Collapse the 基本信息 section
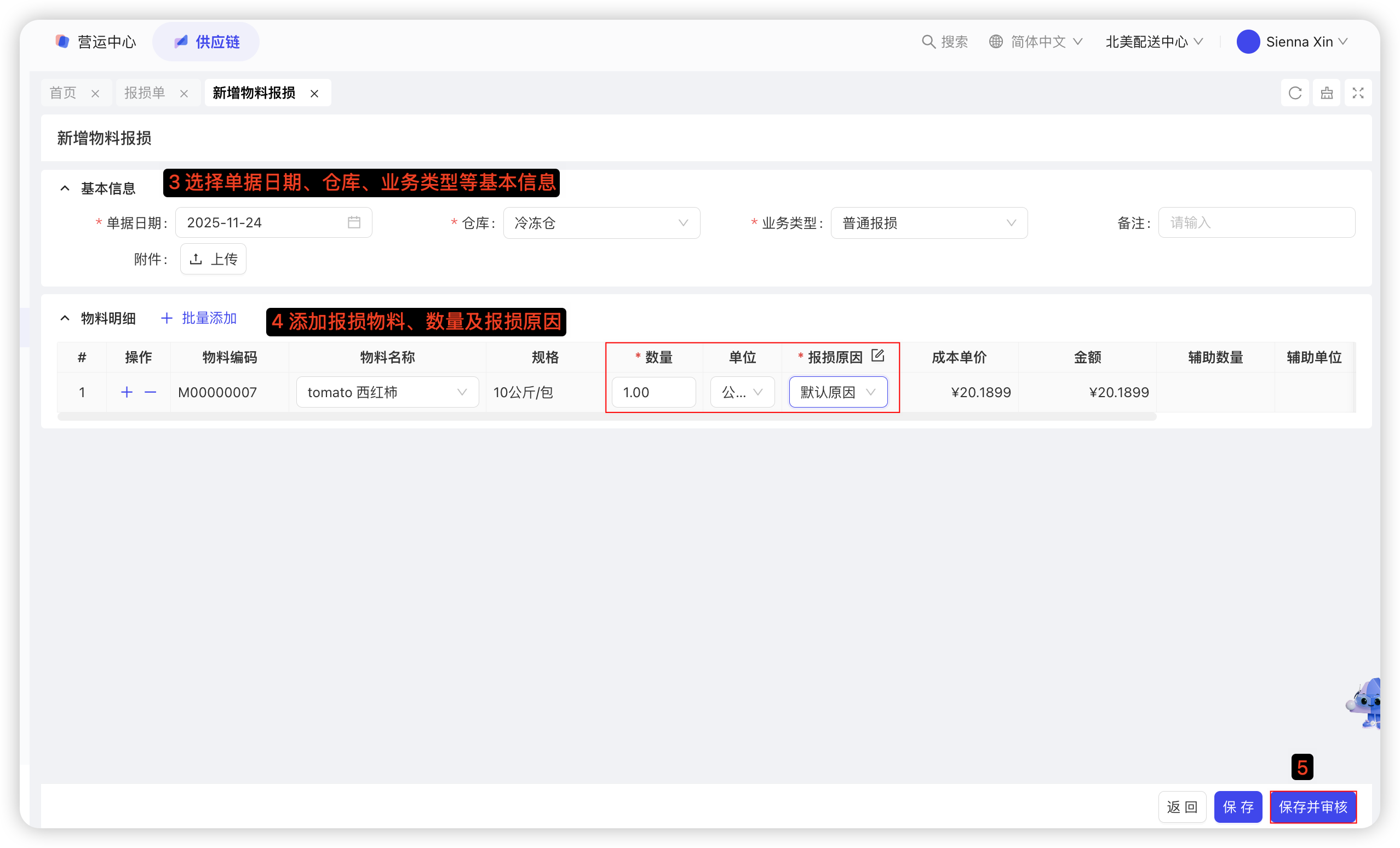Viewport: 1400px width, 848px height. (x=65, y=188)
